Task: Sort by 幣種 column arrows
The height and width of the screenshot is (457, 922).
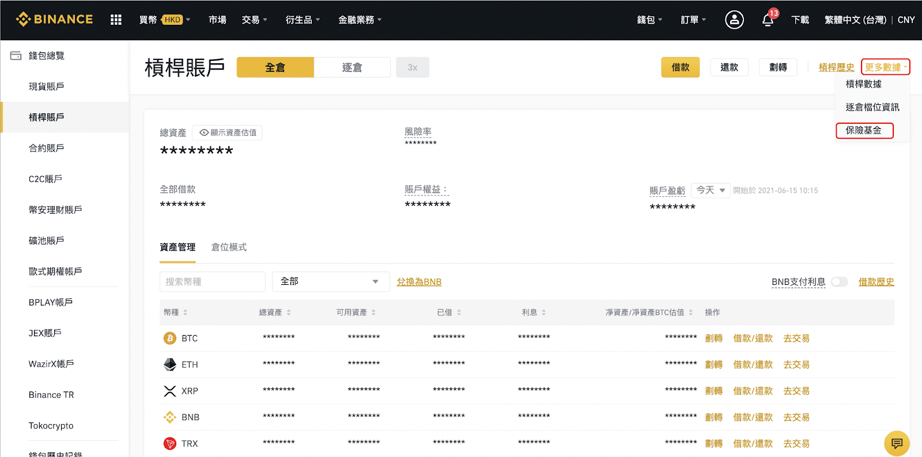Action: click(x=185, y=313)
